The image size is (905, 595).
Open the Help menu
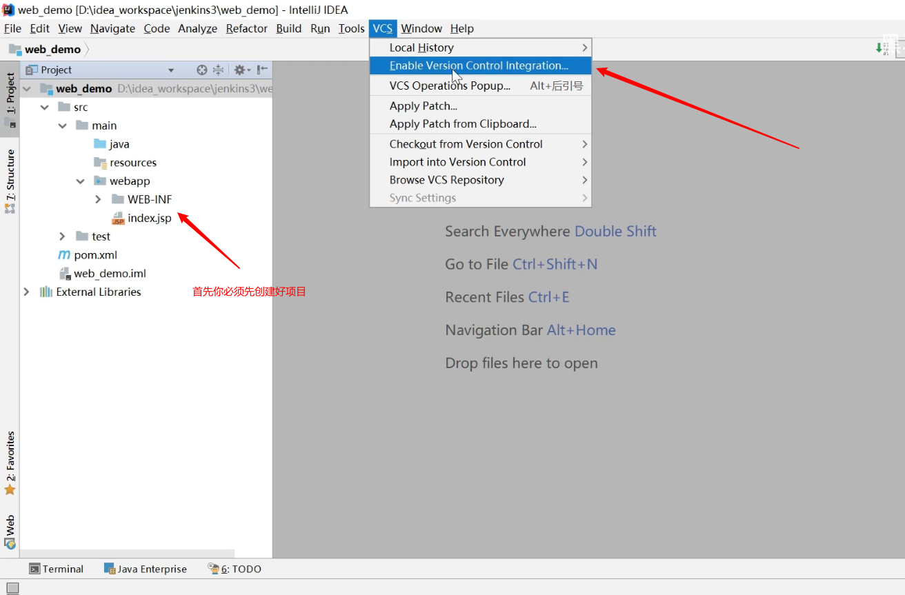coord(462,28)
